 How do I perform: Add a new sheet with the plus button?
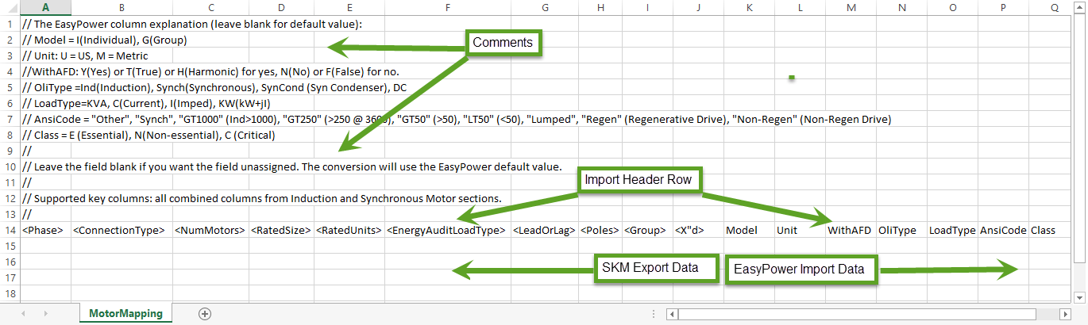tap(205, 314)
